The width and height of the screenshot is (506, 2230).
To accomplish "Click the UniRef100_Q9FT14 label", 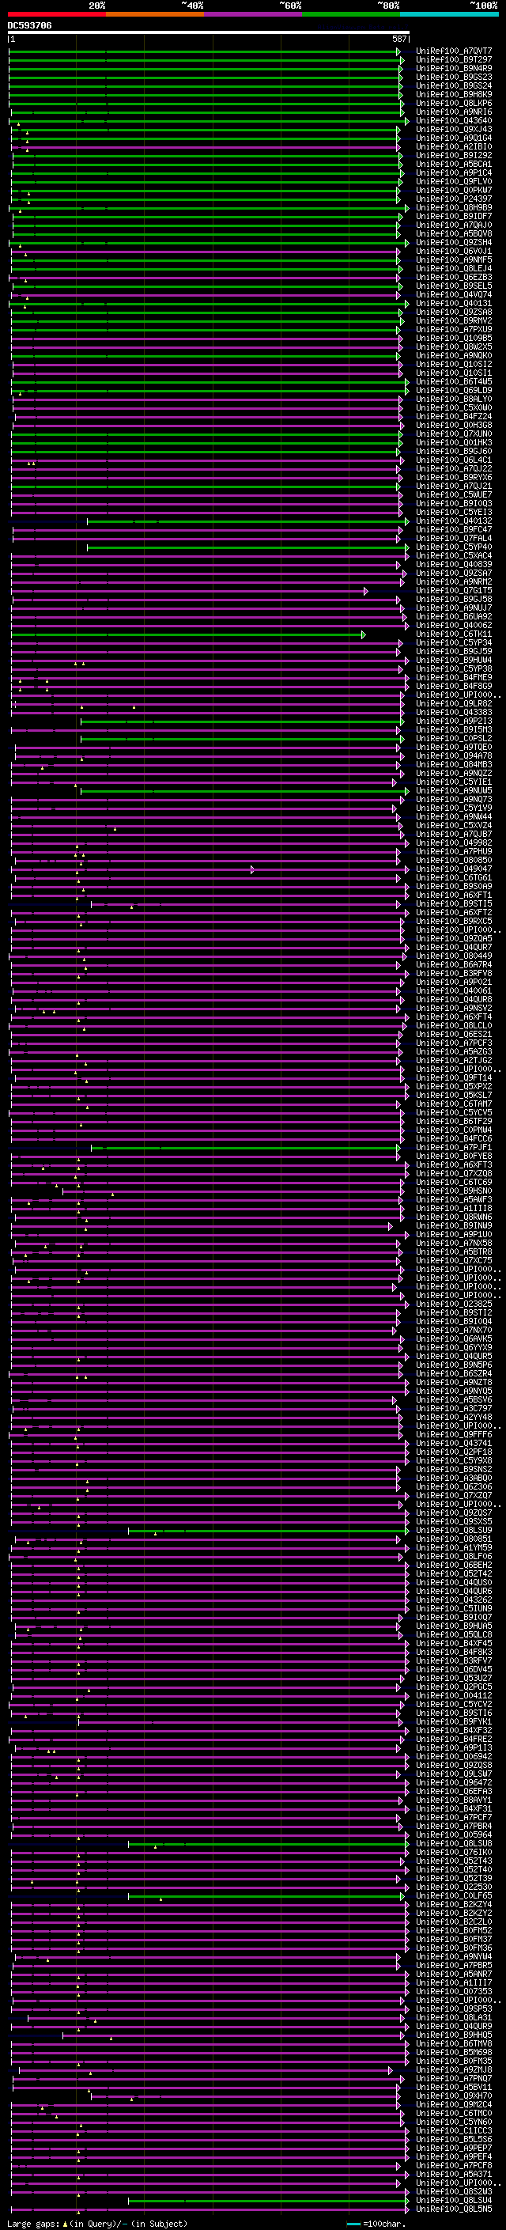I will click(x=454, y=1077).
